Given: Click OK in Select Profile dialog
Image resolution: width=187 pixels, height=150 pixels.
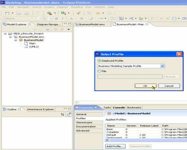Looking at the screenshot, I should click(146, 86).
